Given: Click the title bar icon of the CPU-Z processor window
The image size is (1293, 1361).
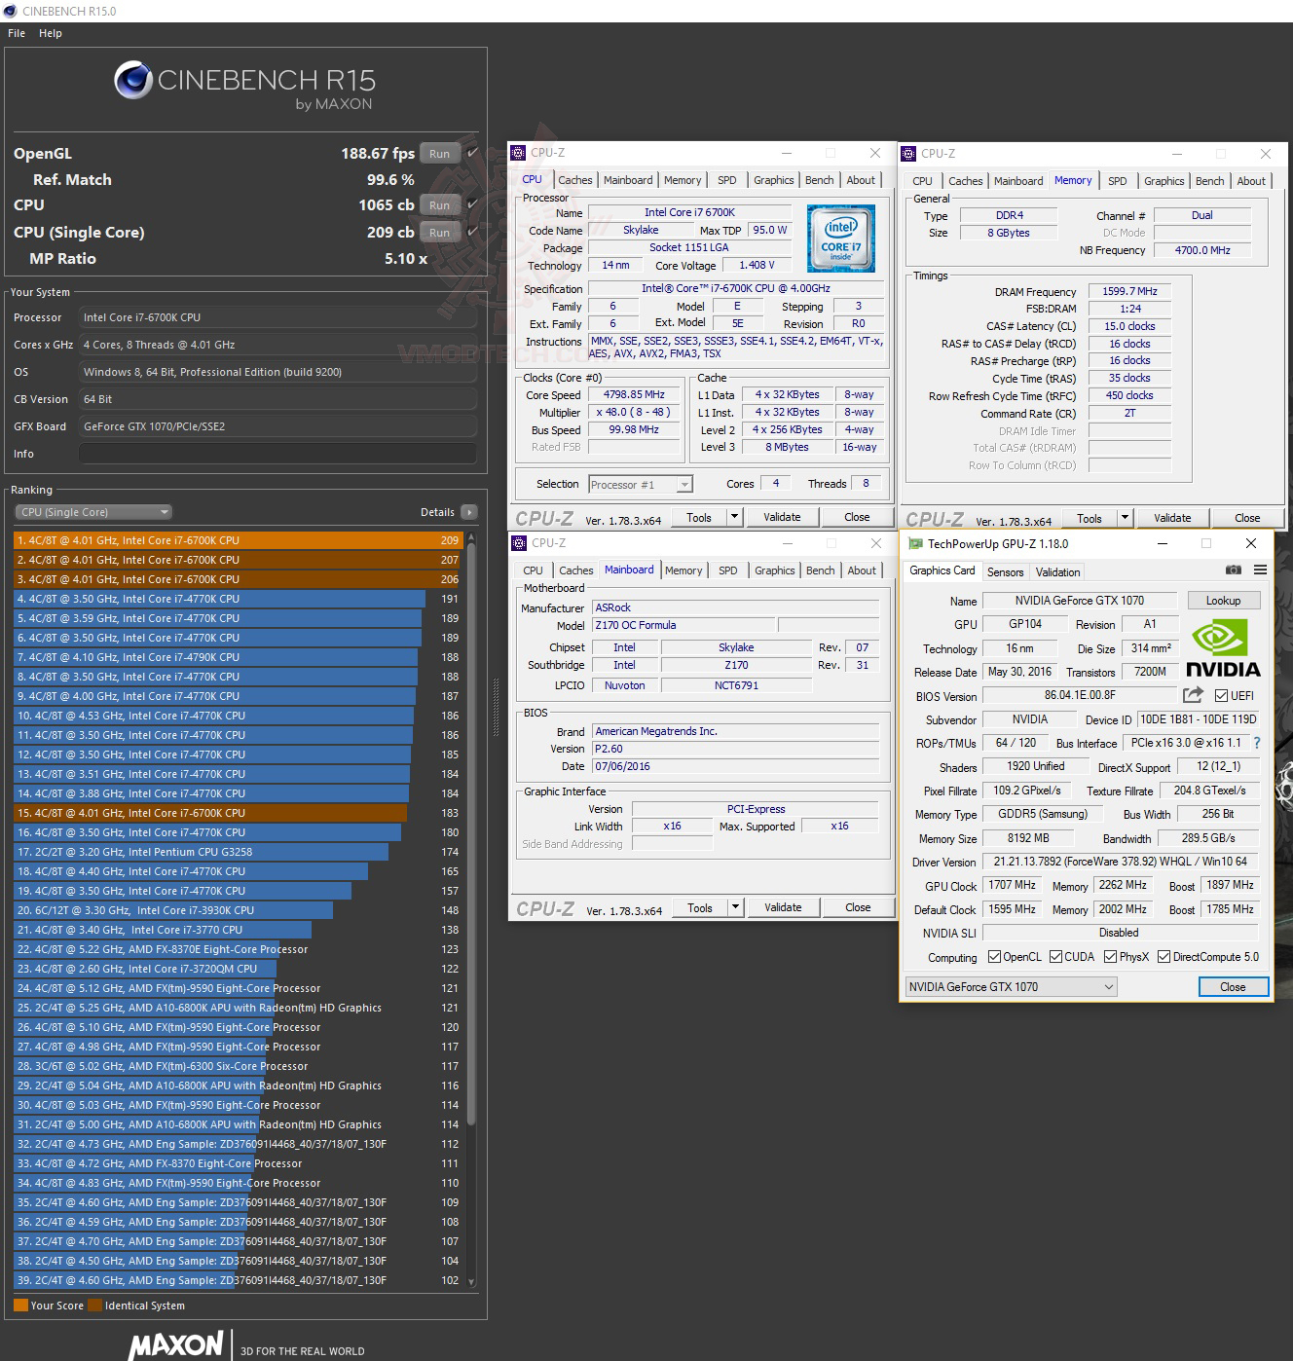Looking at the screenshot, I should tap(519, 153).
